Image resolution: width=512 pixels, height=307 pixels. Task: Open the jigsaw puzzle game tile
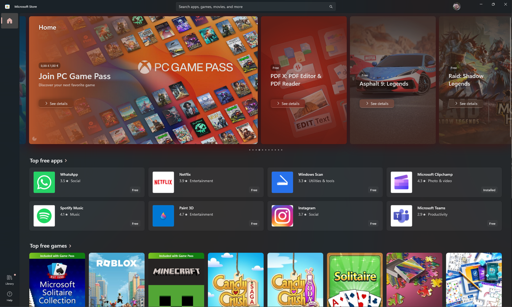[414, 280]
